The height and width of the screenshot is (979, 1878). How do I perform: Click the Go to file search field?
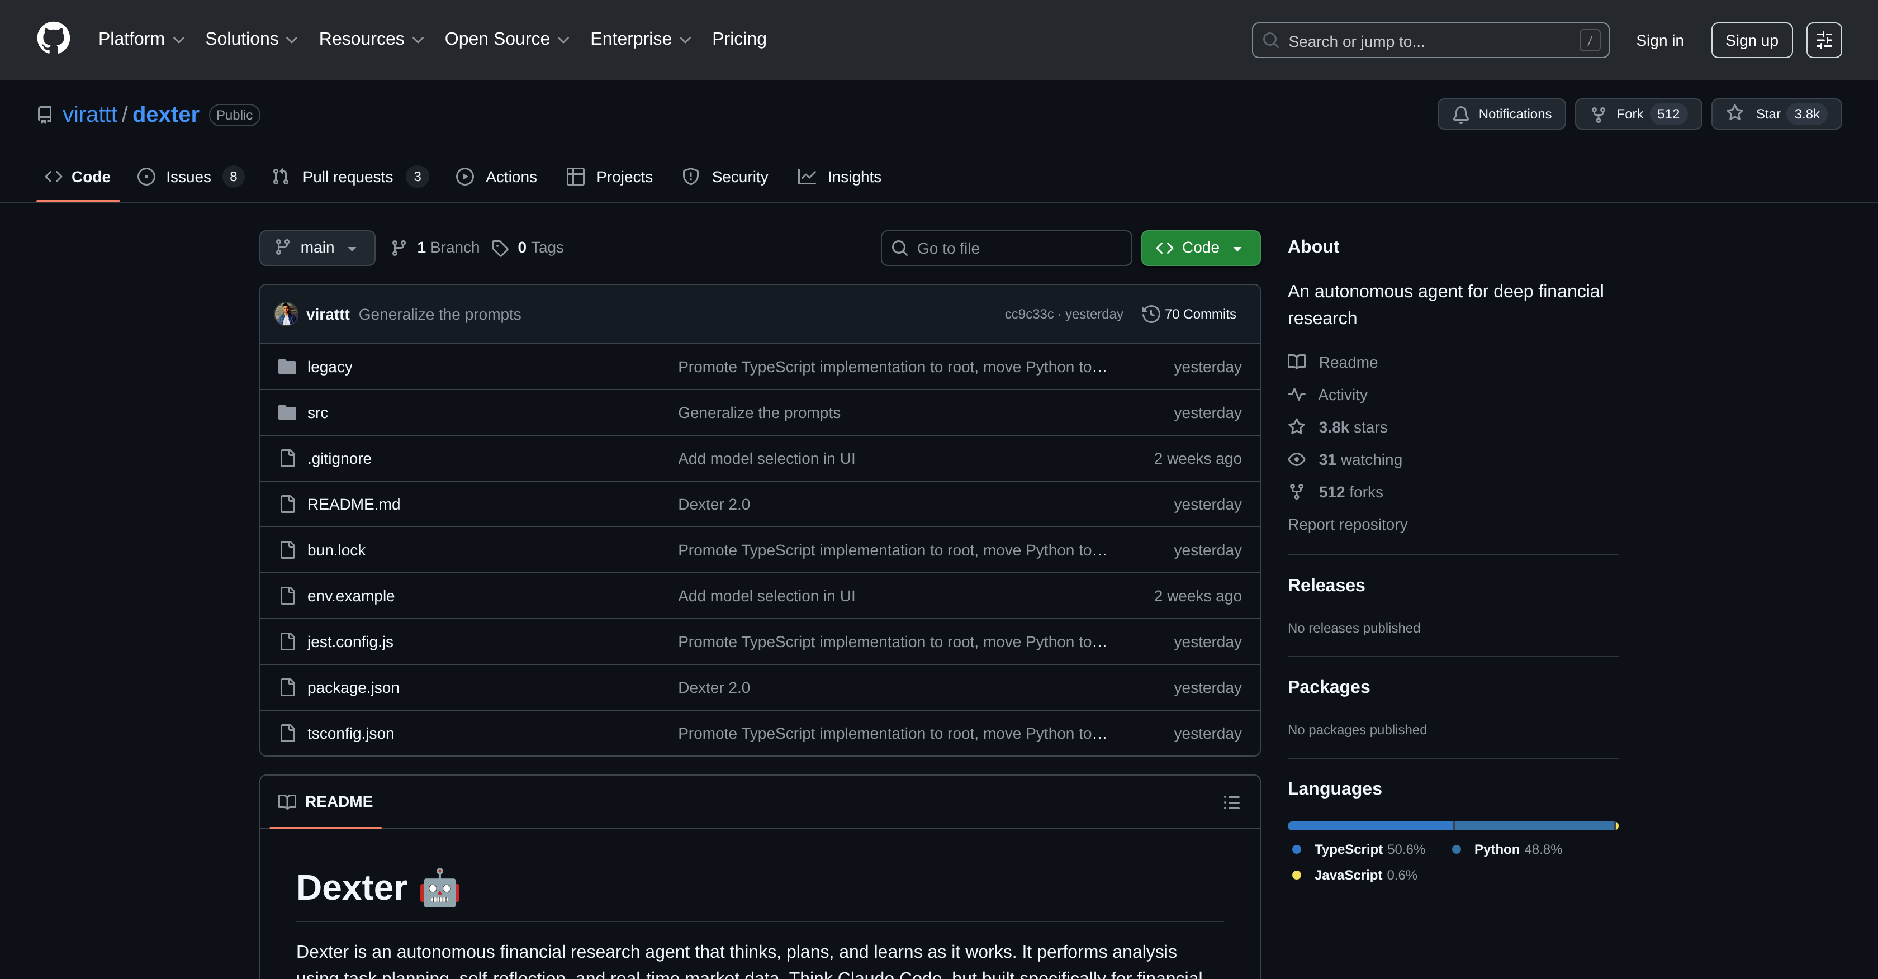pos(1006,248)
